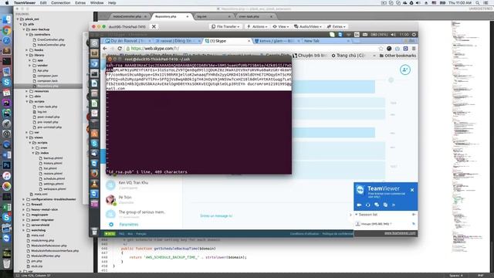
Task: Open Other bookmarks folder
Action: (398, 56)
